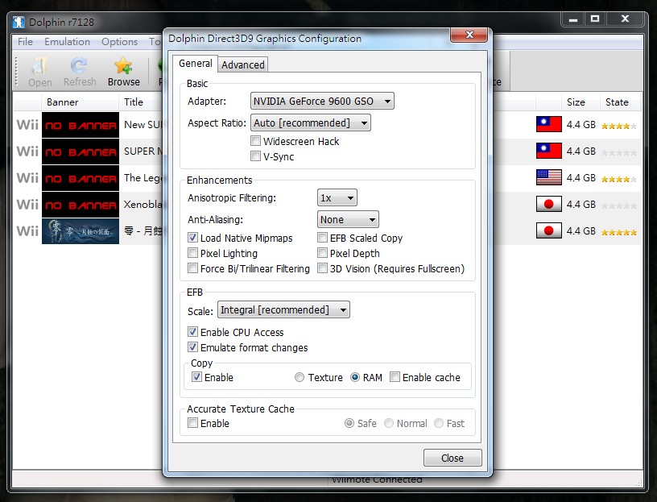Click the 4.4 GB size in Xenoblade row
Image resolution: width=657 pixels, height=502 pixels.
pyautogui.click(x=581, y=204)
